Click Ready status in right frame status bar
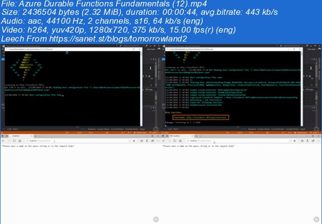Image resolution: width=322 pixels, height=224 pixels. [x=165, y=133]
